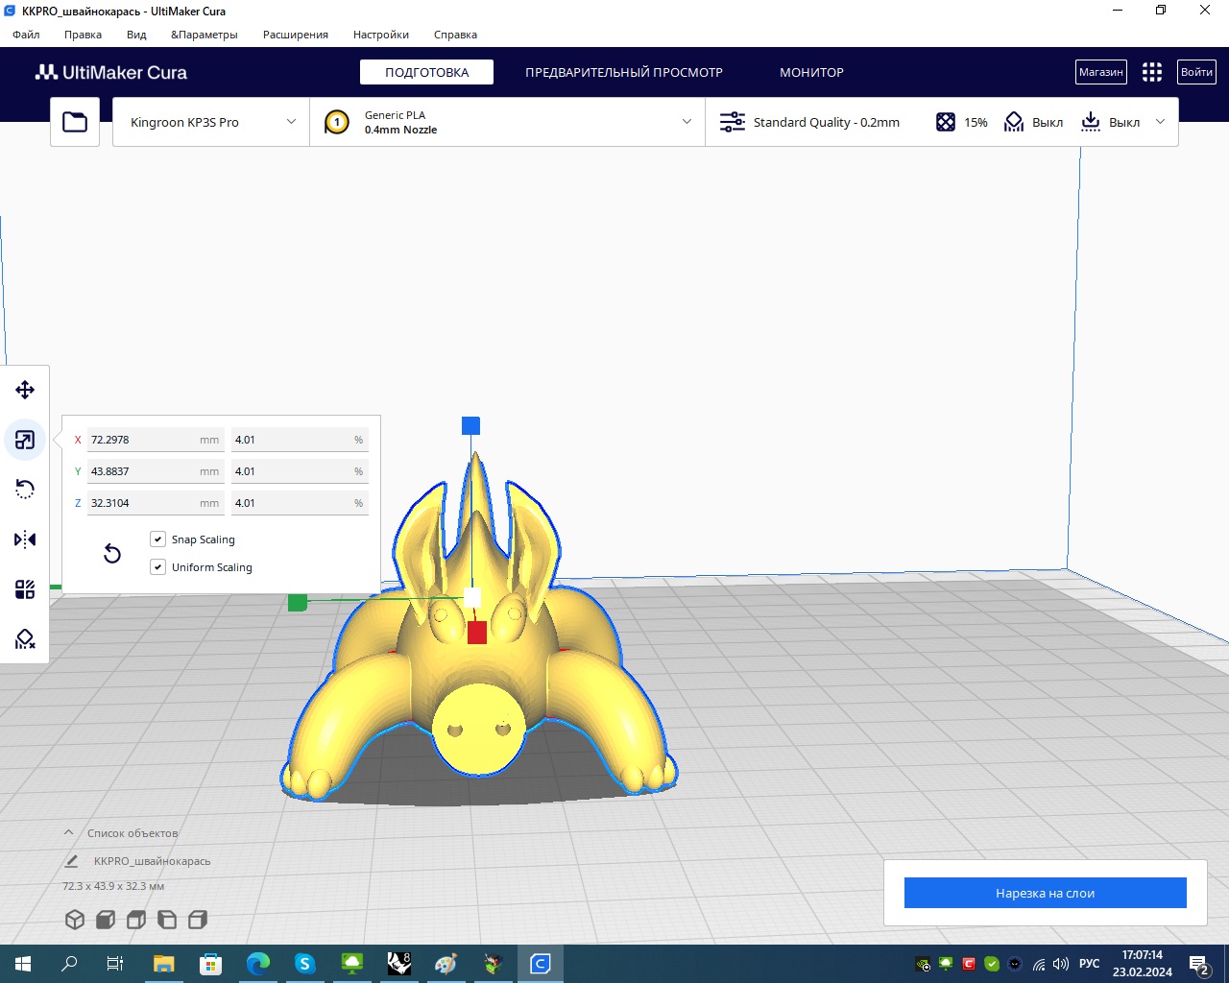Click the Y size field showing 43.8837
1229x983 pixels.
156,471
